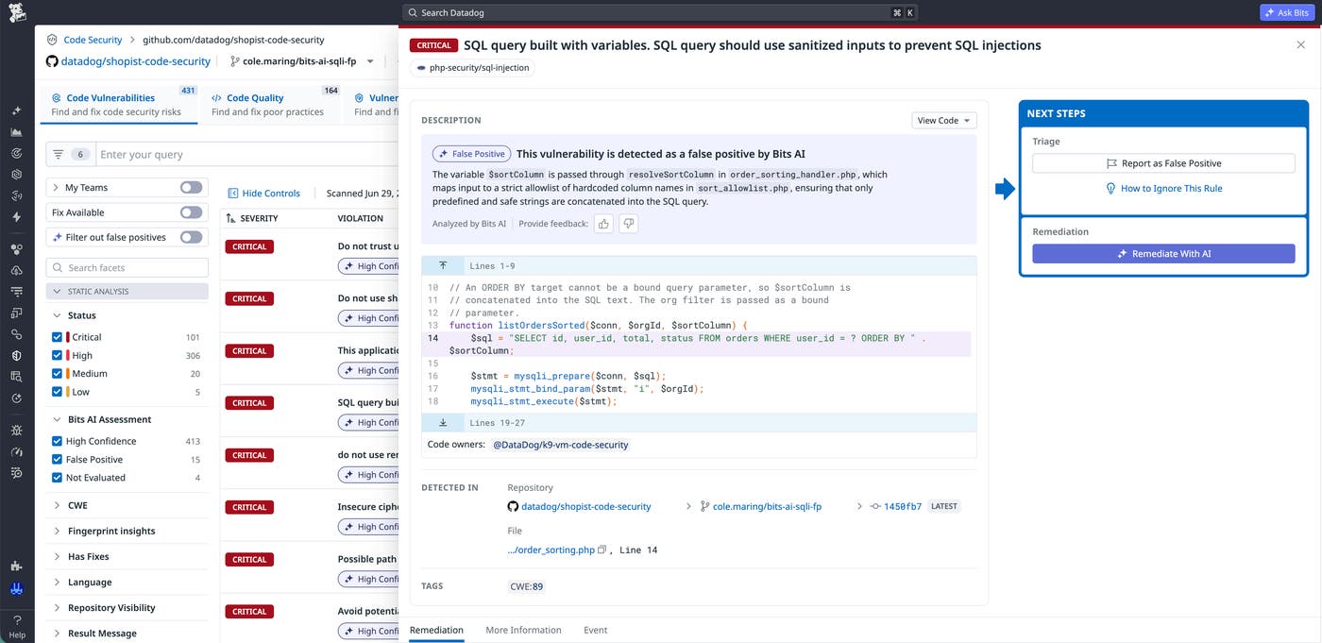Collapse the Status facet group
Viewport: 1322px width, 643px height.
click(57, 315)
